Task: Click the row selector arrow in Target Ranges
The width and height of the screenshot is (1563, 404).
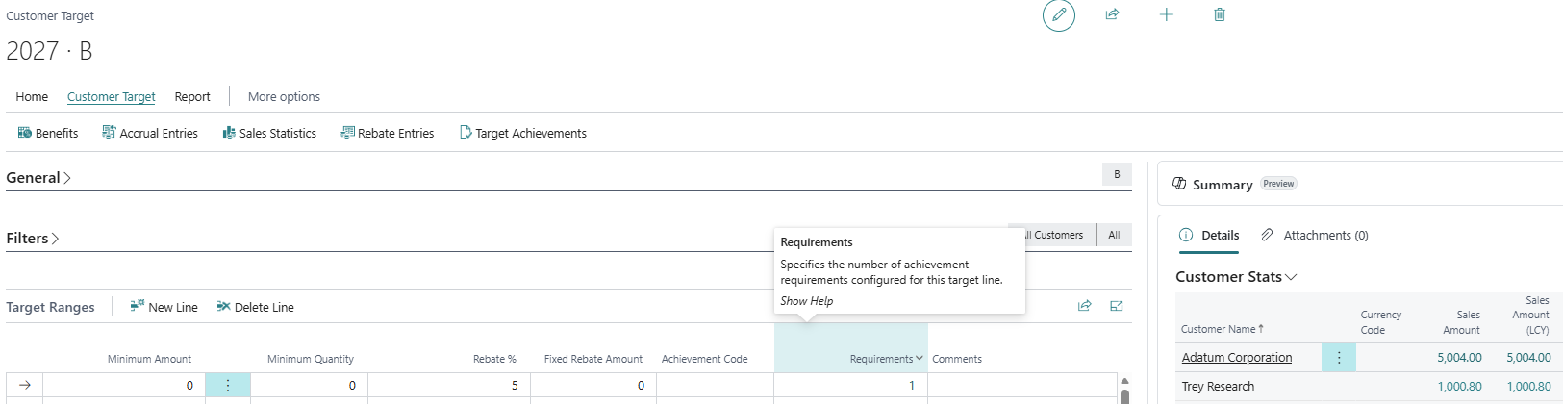Action: tap(25, 385)
